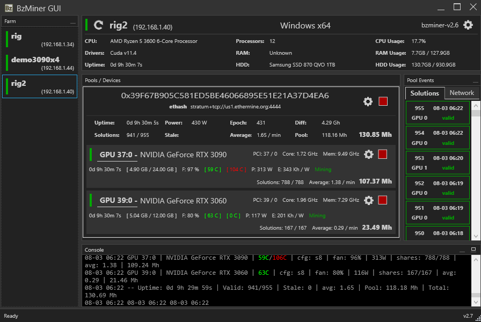This screenshot has width=481, height=322.
Task: Open bzminer-v2.6 settings gear
Action: (468, 25)
